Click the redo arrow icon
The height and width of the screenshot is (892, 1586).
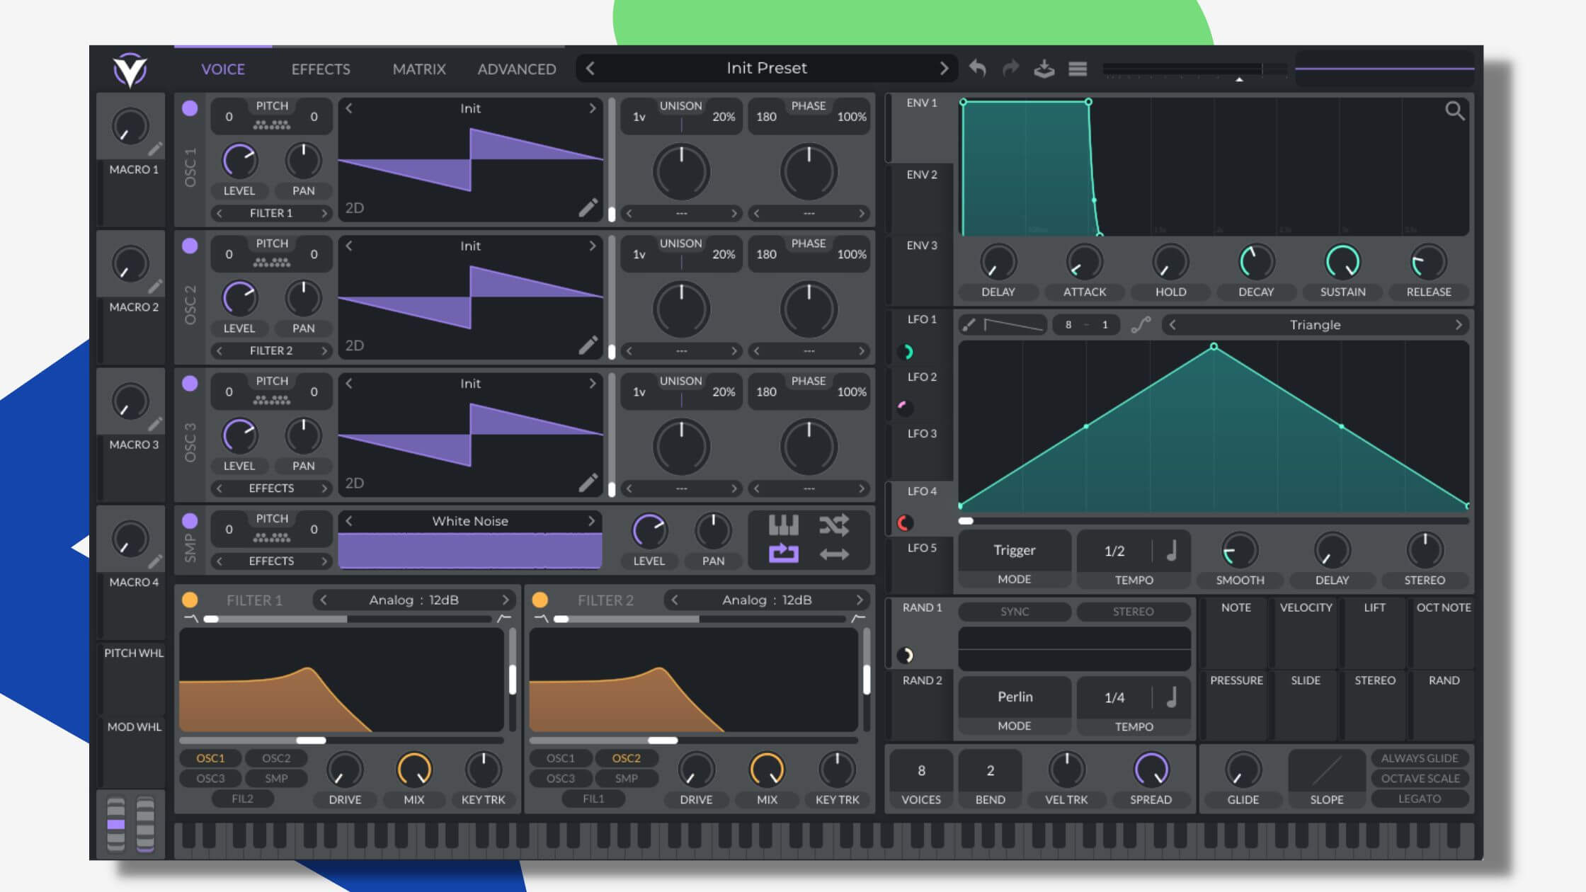1011,68
